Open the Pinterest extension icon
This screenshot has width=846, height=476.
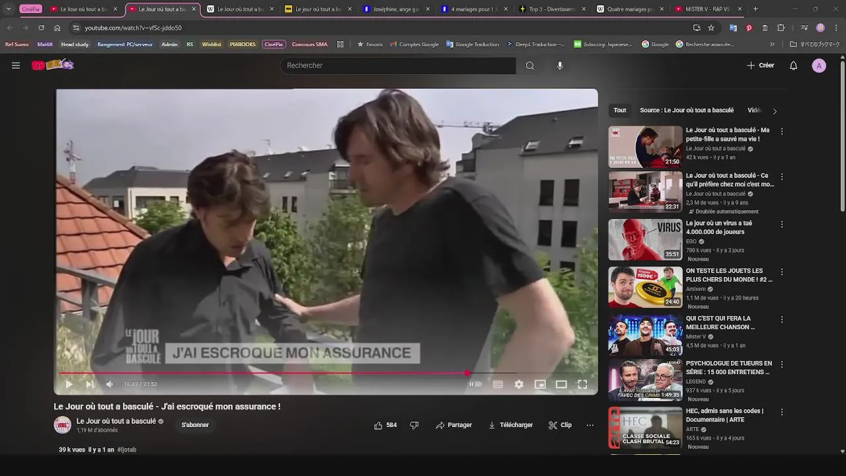click(x=749, y=28)
